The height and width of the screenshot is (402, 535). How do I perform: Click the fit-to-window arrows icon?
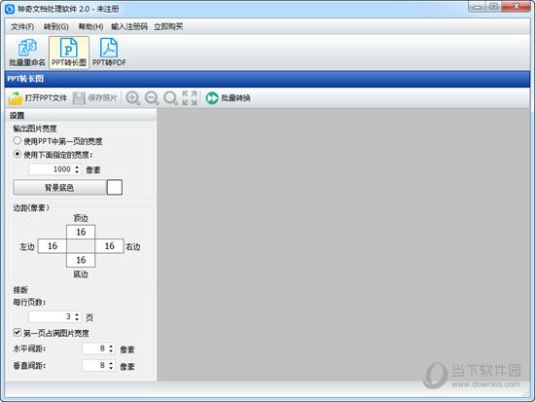tap(190, 98)
